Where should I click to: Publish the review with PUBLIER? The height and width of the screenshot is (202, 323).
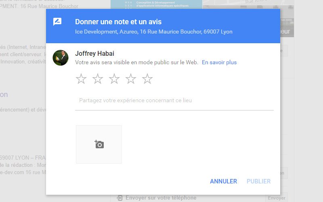coord(258,181)
